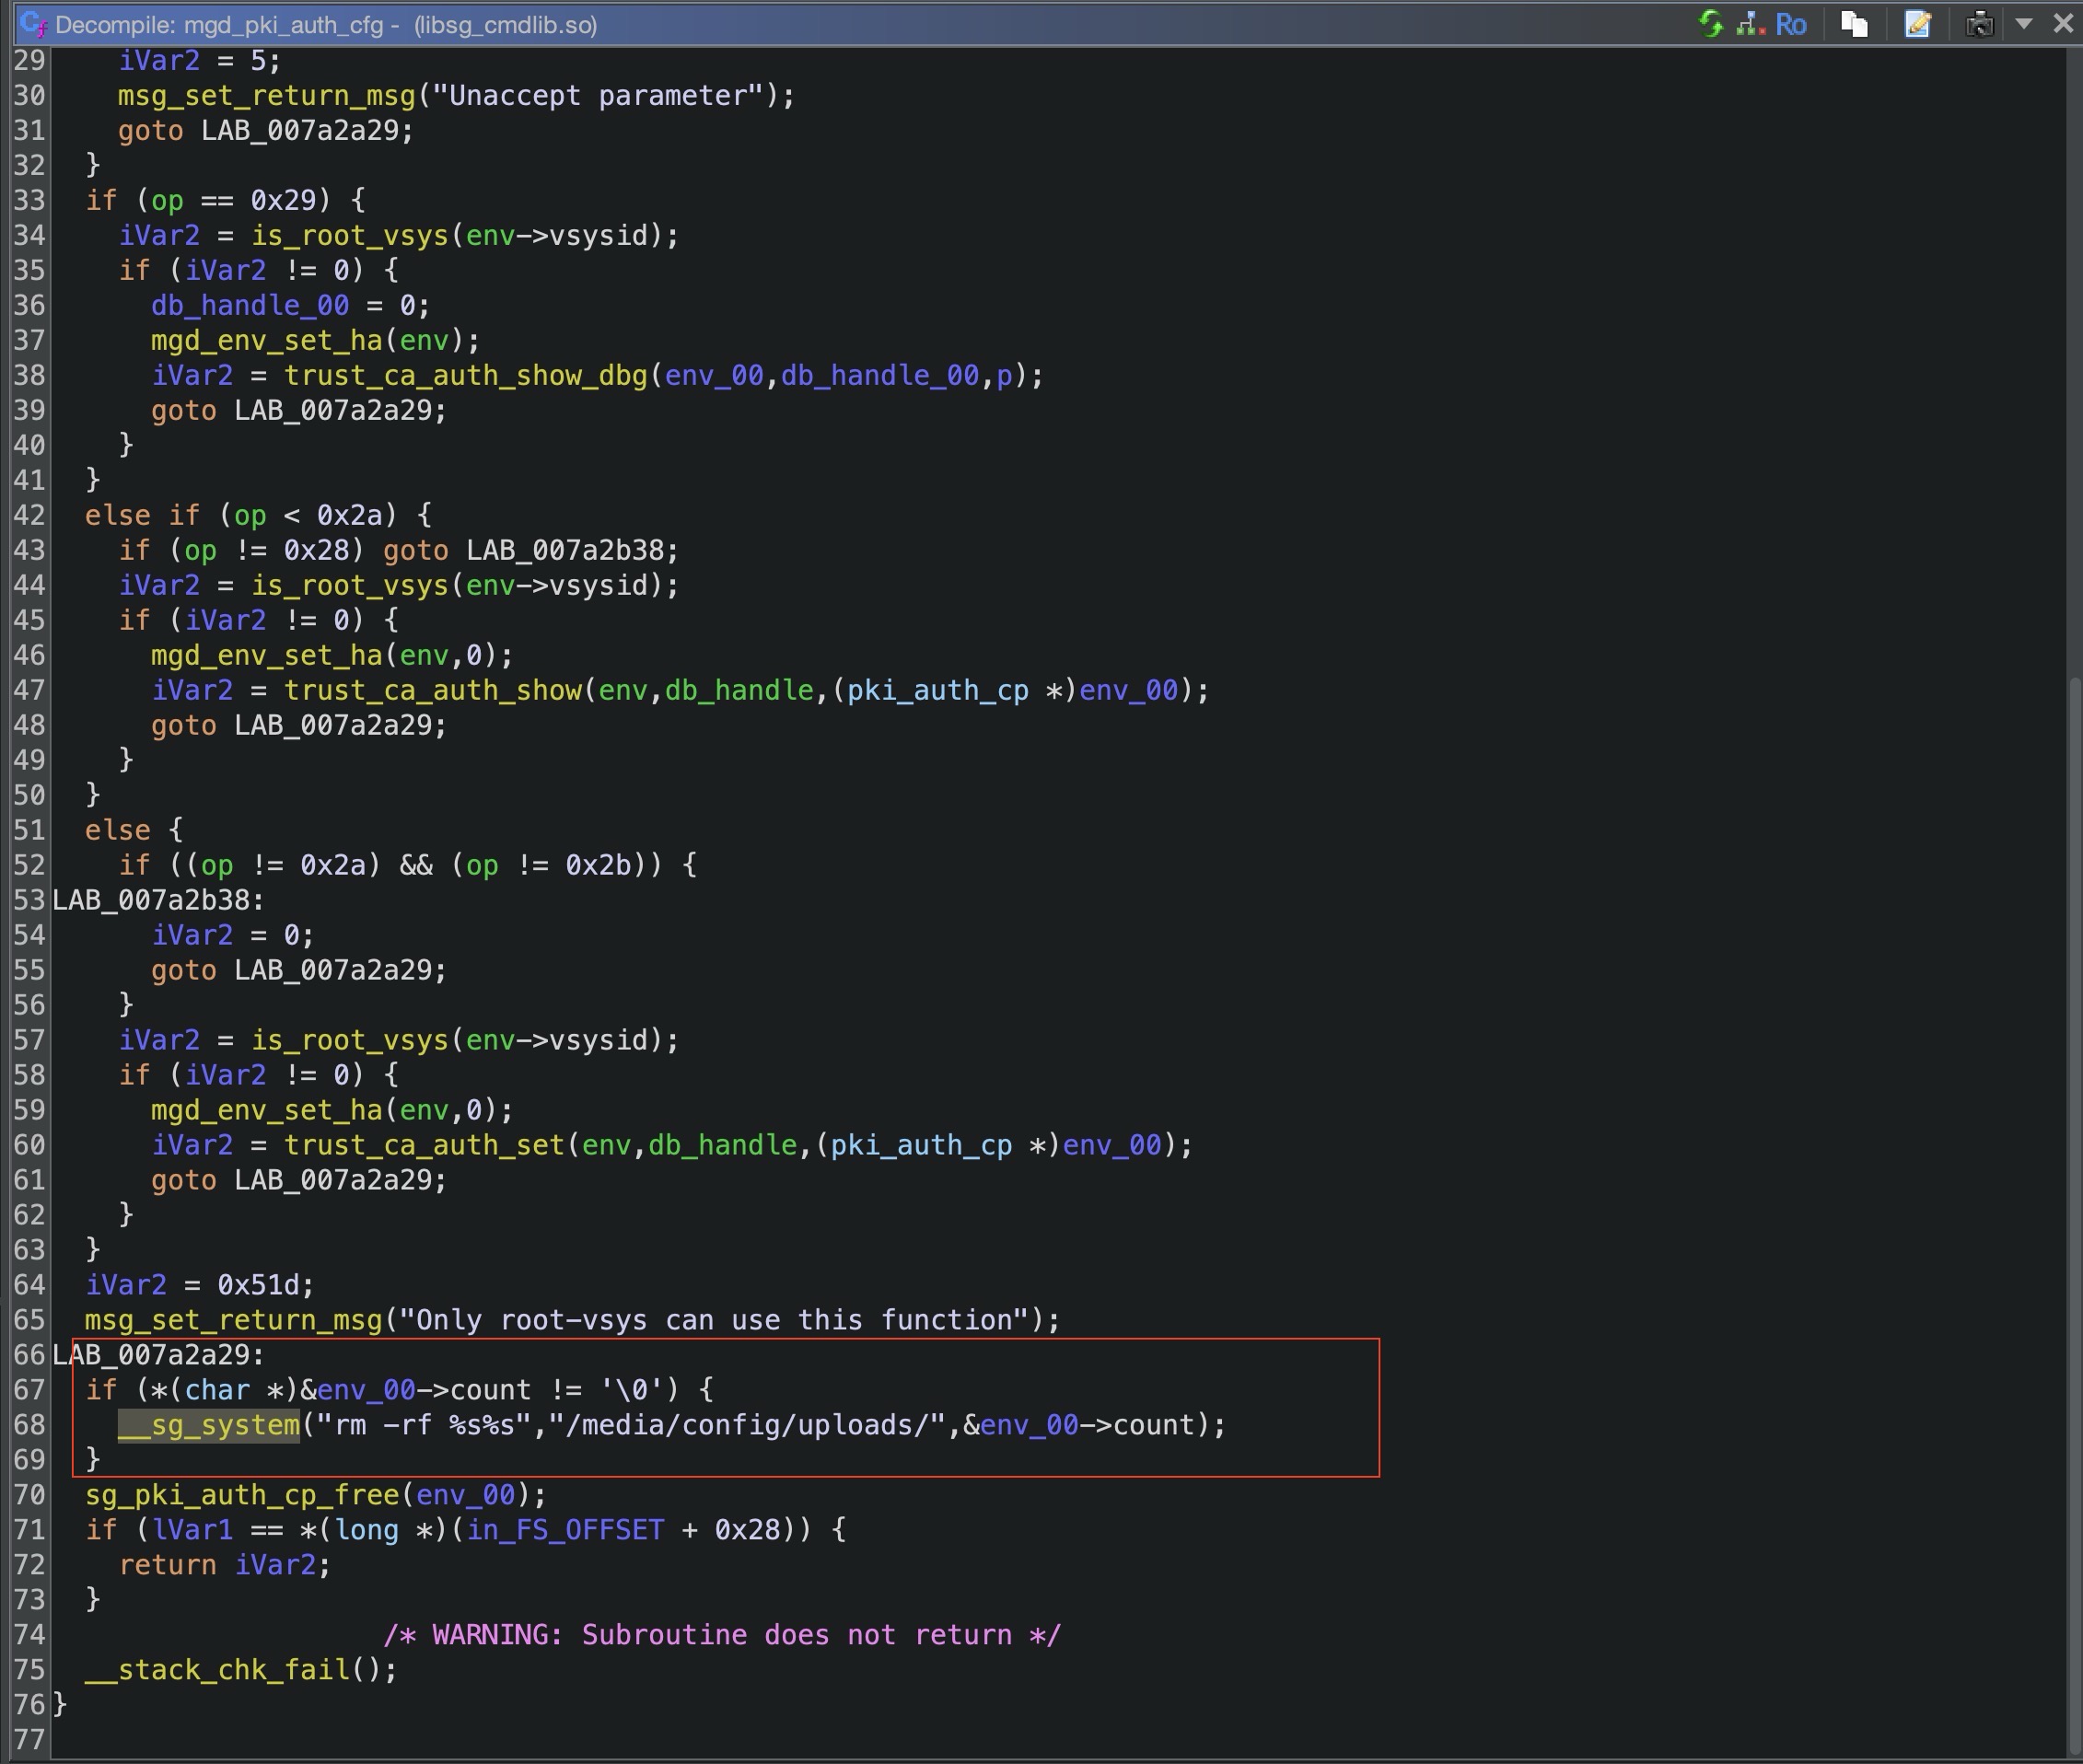Close the Decompile panel
Screen dimensions: 2083x1764
2063,24
